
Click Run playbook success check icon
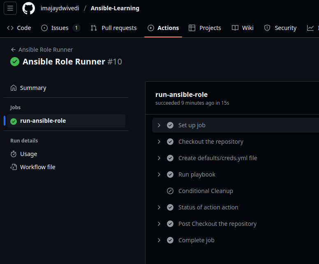coord(170,174)
